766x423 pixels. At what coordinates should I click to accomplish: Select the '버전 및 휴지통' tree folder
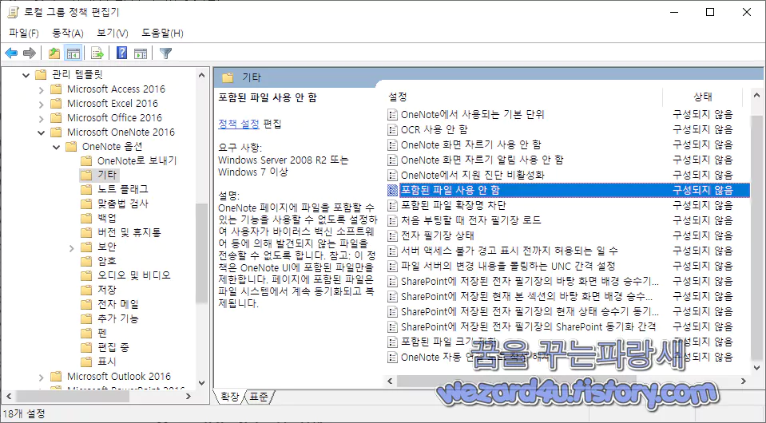coord(129,232)
